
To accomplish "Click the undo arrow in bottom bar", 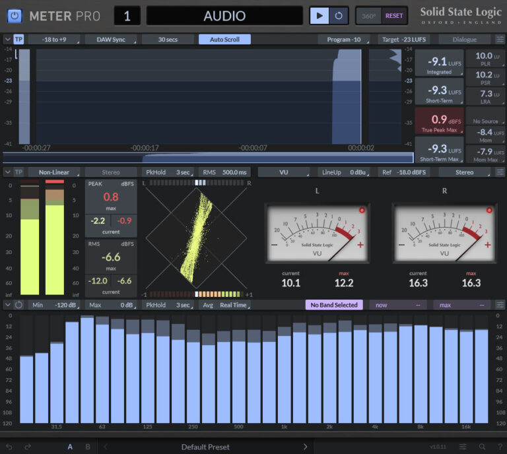I will 9,447.
